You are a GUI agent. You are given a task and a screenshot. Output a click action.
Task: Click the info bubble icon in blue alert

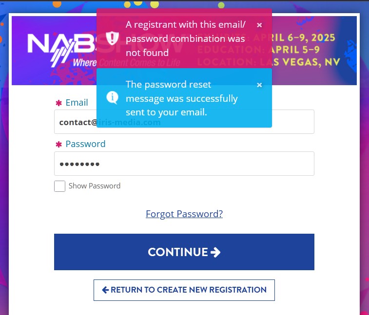(x=112, y=97)
